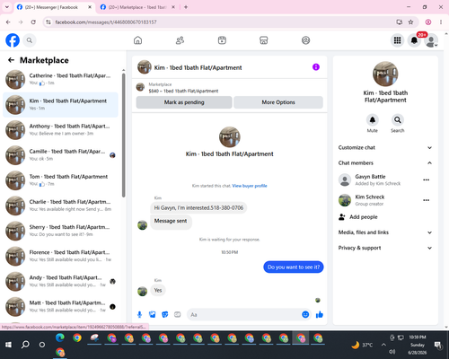Viewport: 449px width, 359px height.
Task: Open Charlie's 1bed 1bath conversation
Action: pyautogui.click(x=61, y=206)
